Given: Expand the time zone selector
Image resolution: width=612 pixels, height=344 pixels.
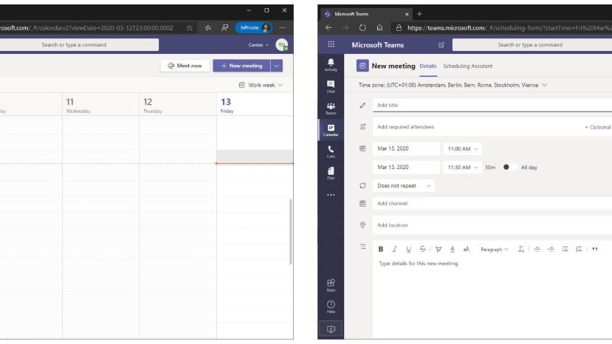Looking at the screenshot, I should point(544,85).
